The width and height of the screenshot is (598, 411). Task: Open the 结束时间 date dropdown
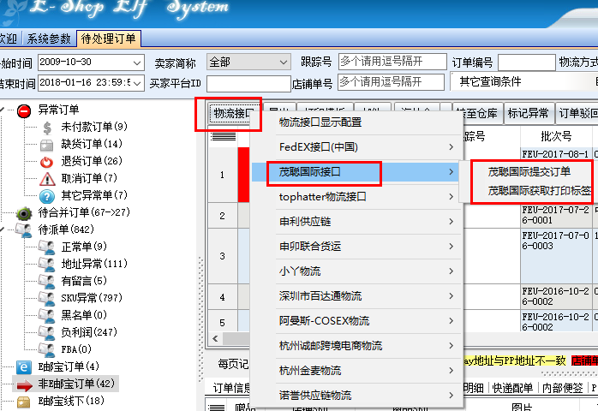137,83
